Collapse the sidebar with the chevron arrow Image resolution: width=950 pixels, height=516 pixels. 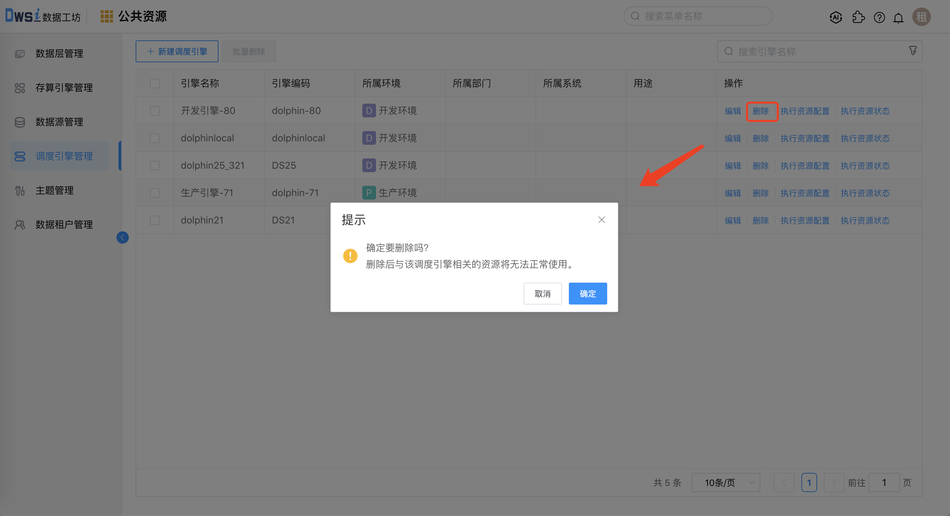(123, 237)
